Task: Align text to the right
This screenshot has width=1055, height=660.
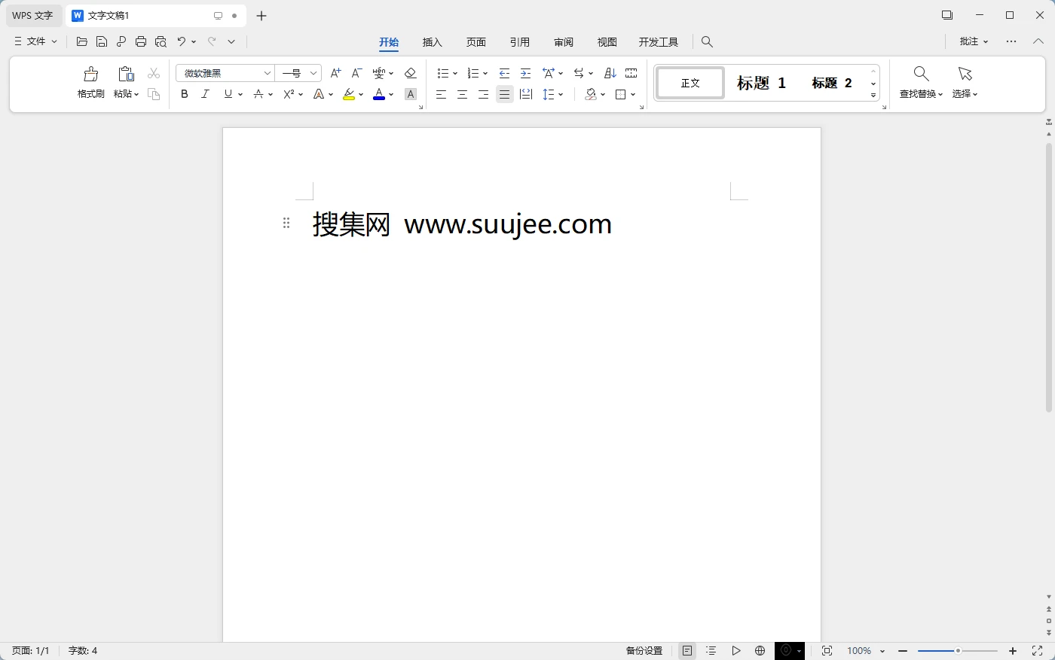Action: pos(484,94)
